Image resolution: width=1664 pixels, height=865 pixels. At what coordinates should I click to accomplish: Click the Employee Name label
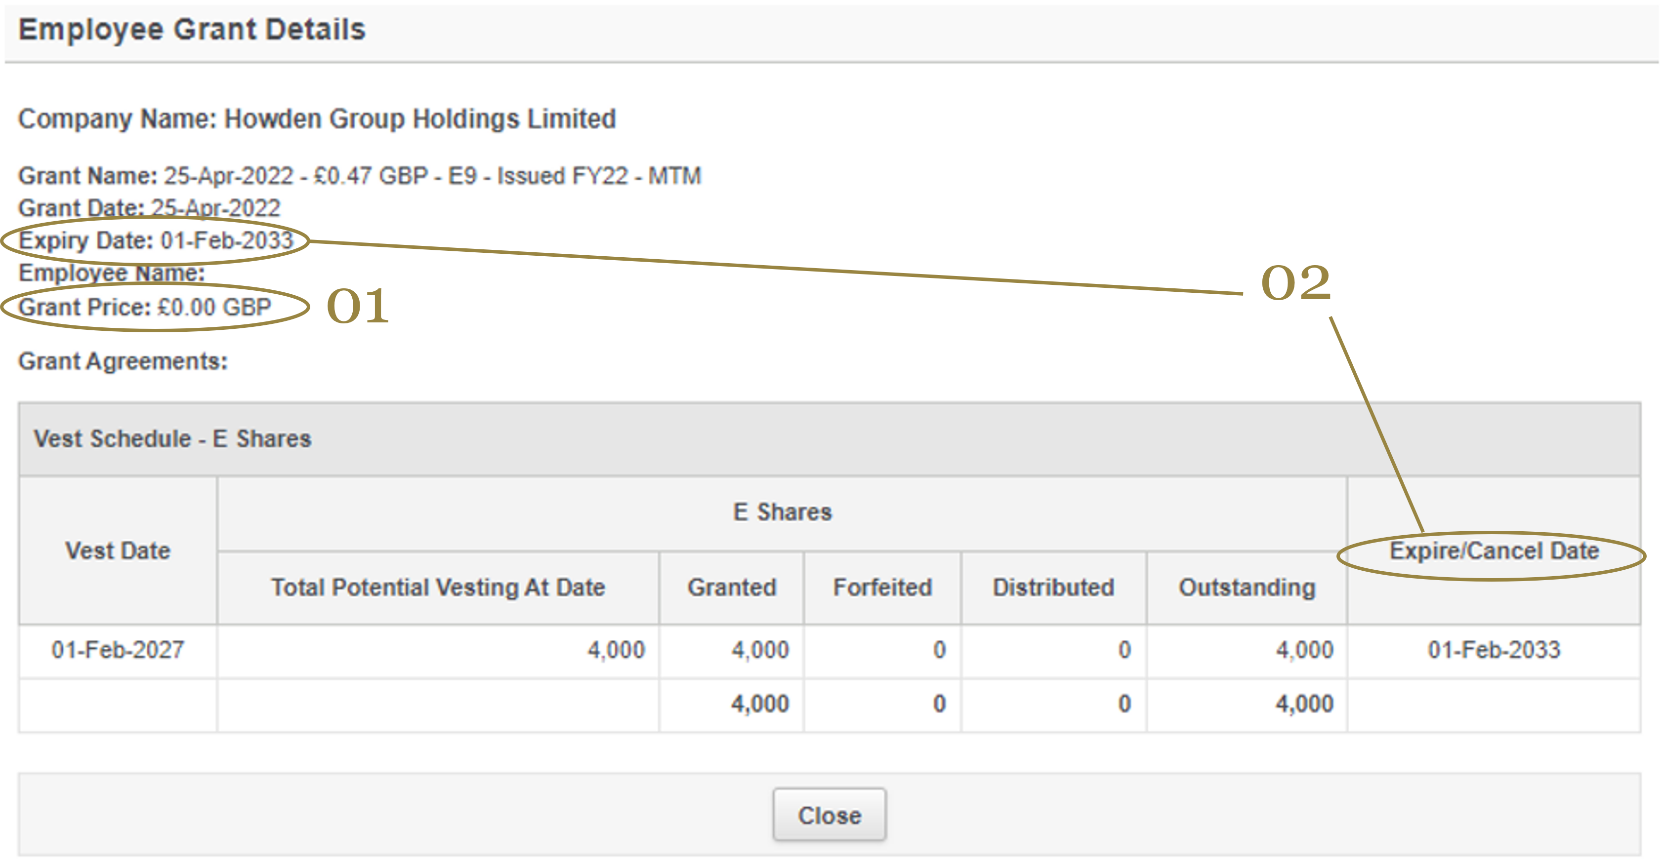111,273
